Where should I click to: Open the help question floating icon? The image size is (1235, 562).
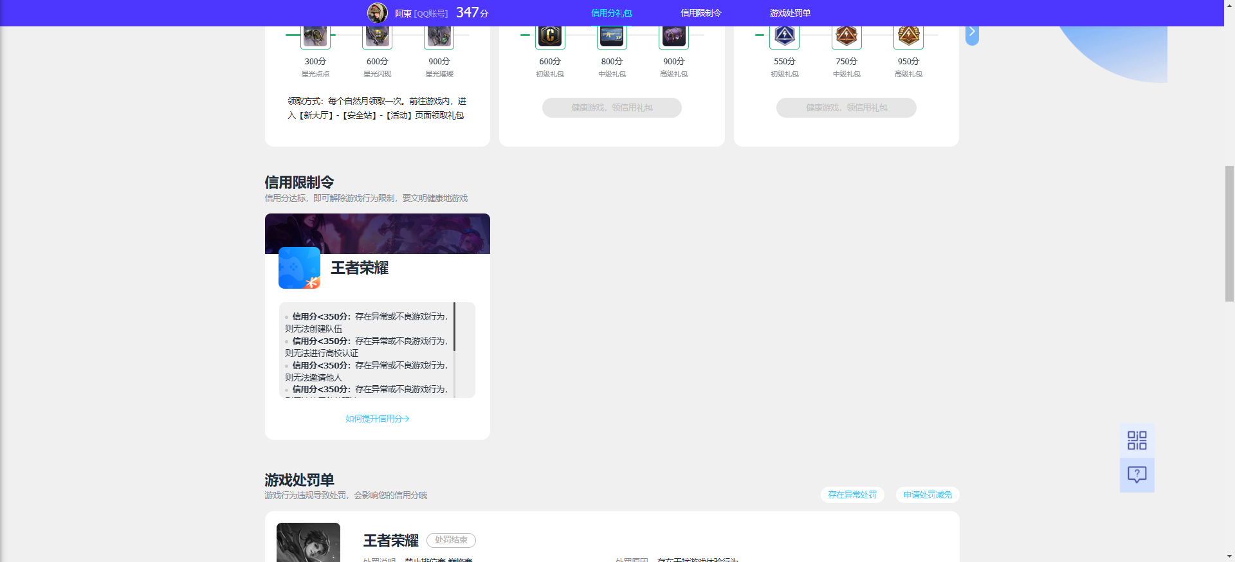pos(1137,475)
